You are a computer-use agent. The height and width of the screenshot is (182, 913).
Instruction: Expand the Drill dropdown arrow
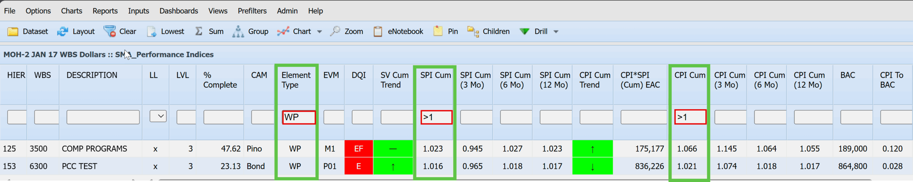coord(556,32)
